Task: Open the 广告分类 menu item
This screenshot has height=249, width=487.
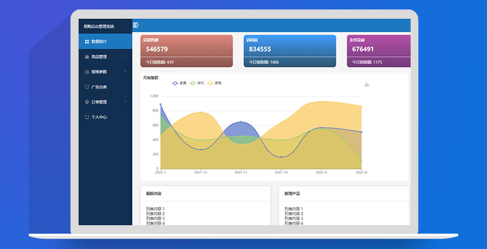Action: [x=99, y=87]
